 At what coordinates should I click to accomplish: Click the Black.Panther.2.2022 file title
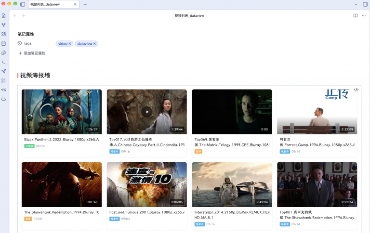pyautogui.click(x=62, y=140)
